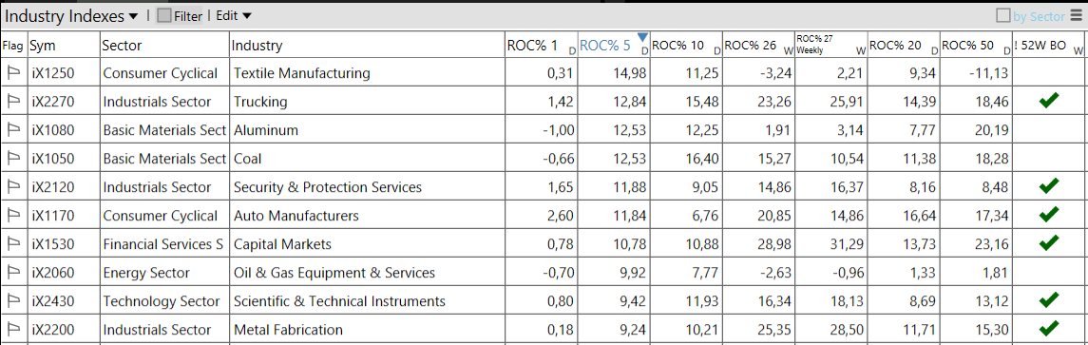Toggle flag icon for Aluminum row
Image resolution: width=1088 pixels, height=345 pixels.
pyautogui.click(x=12, y=130)
